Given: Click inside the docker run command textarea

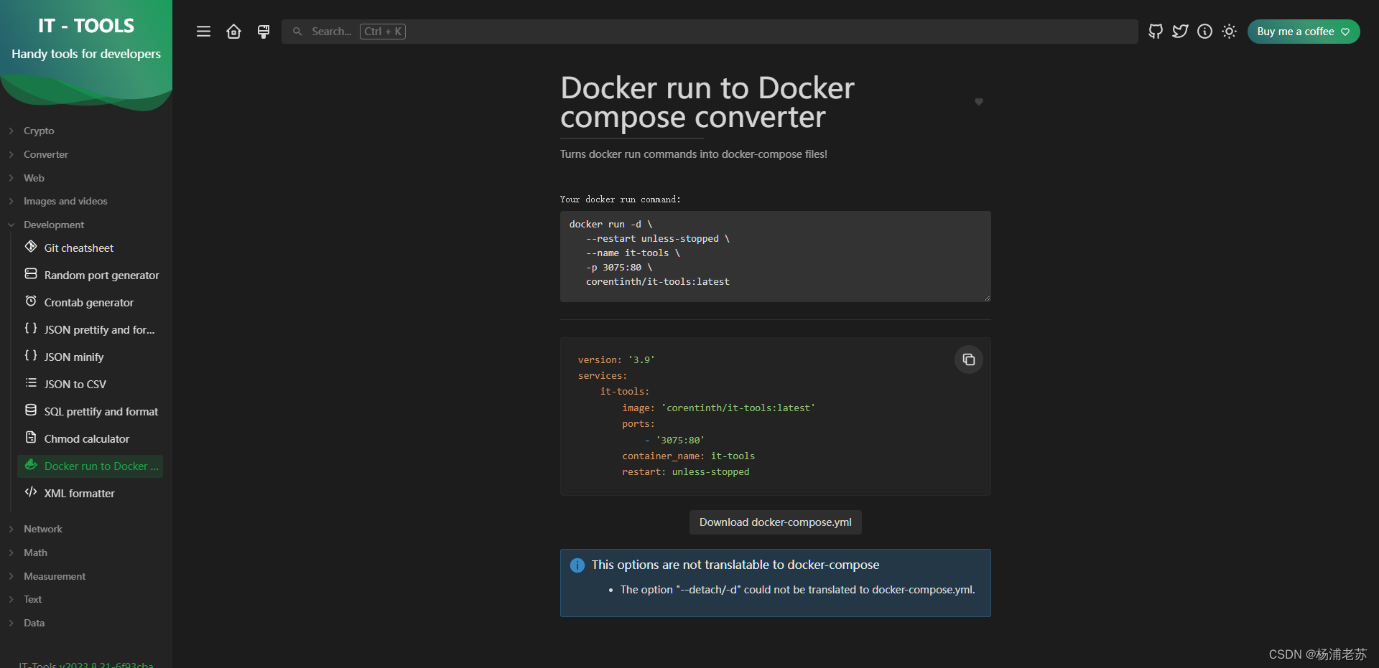Looking at the screenshot, I should click(776, 256).
